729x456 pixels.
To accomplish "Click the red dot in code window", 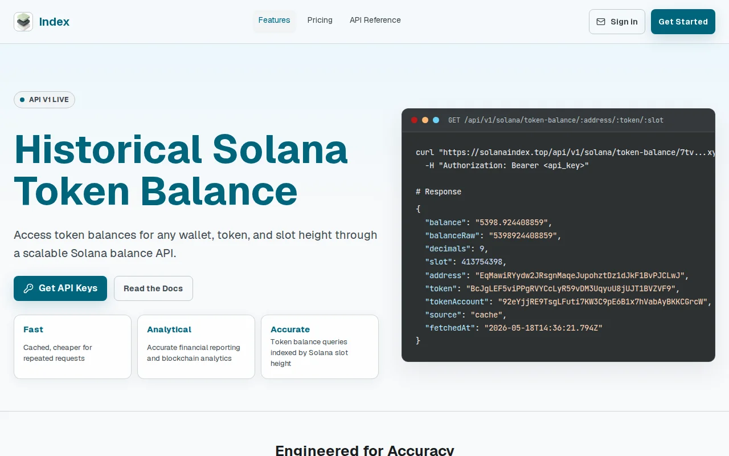I will pos(414,120).
